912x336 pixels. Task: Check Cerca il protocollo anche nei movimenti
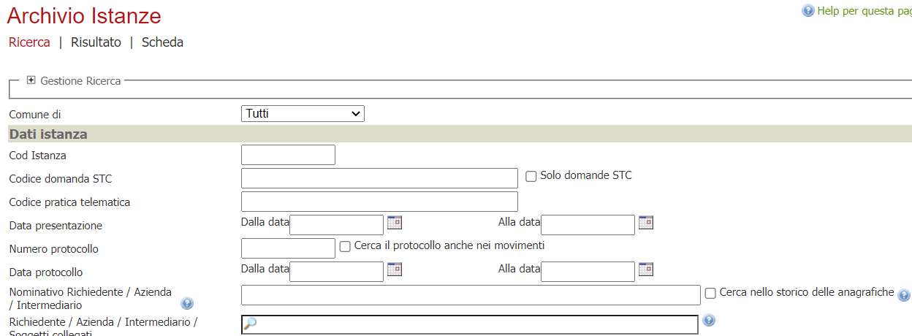(345, 247)
